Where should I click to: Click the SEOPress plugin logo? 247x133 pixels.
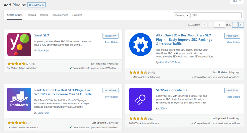[x=140, y=99]
